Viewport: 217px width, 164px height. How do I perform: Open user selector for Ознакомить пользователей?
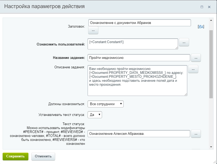tap(184, 42)
